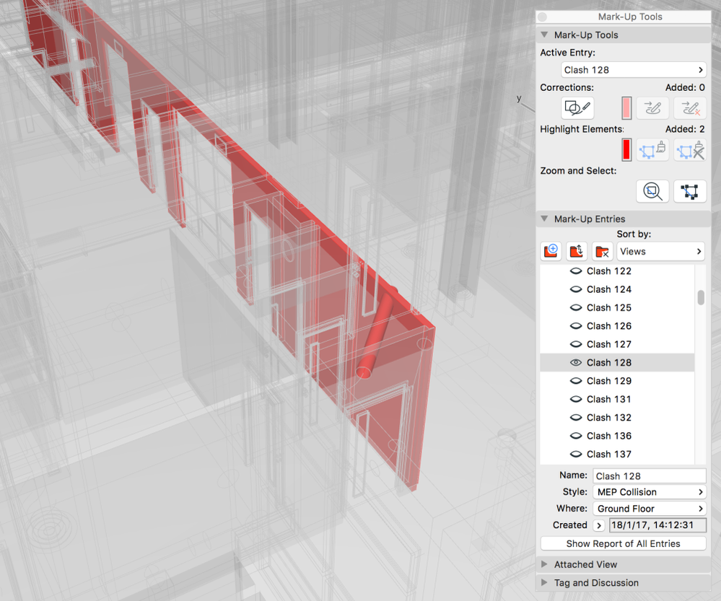Select the Clash 124 entry text
This screenshot has height=601, width=721.
[609, 289]
